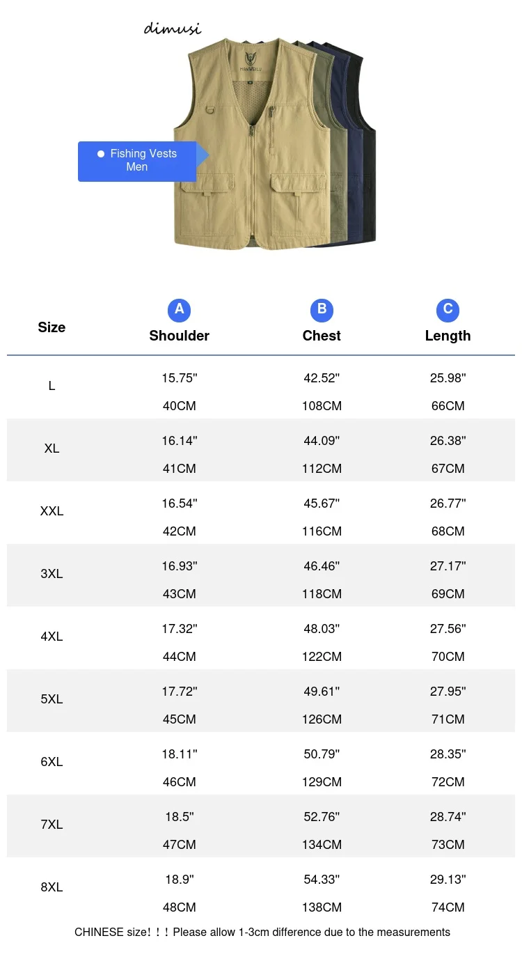Select the Length column header

point(448,336)
